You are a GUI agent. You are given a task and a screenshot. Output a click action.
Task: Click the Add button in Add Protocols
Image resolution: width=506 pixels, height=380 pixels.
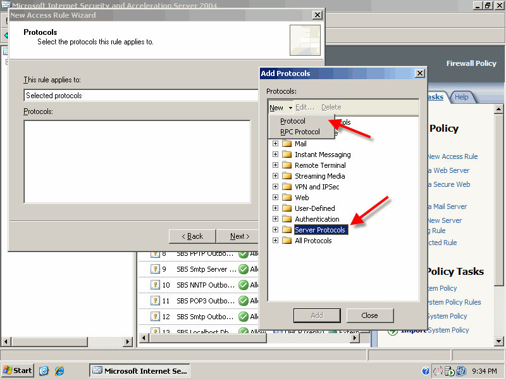click(x=317, y=315)
